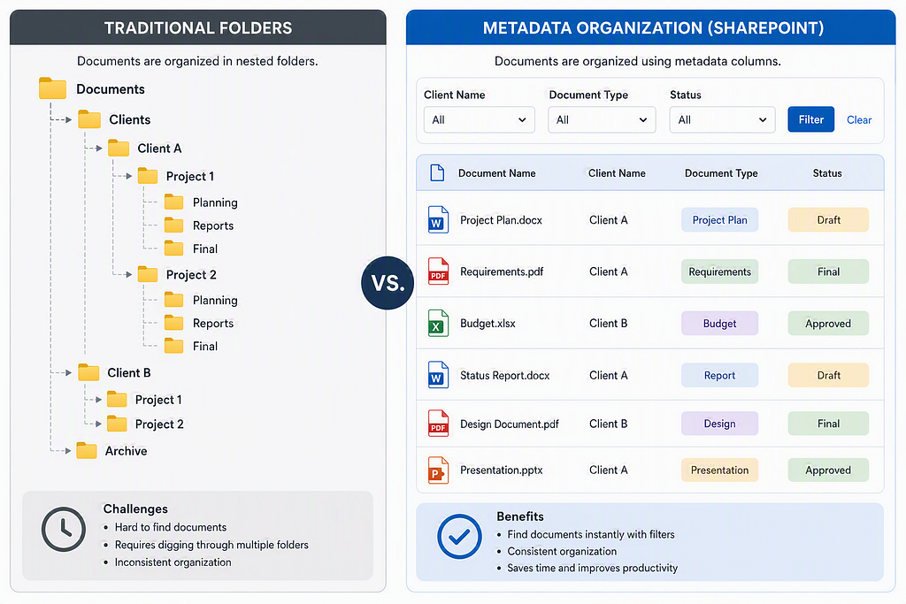Click Final folder icon under Client A Project 2
This screenshot has height=604, width=906.
174,346
